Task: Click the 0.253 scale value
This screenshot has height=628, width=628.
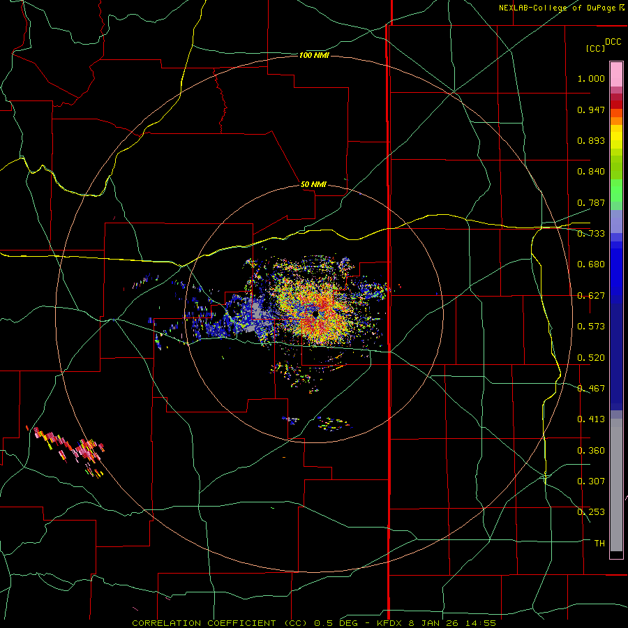Action: point(591,512)
